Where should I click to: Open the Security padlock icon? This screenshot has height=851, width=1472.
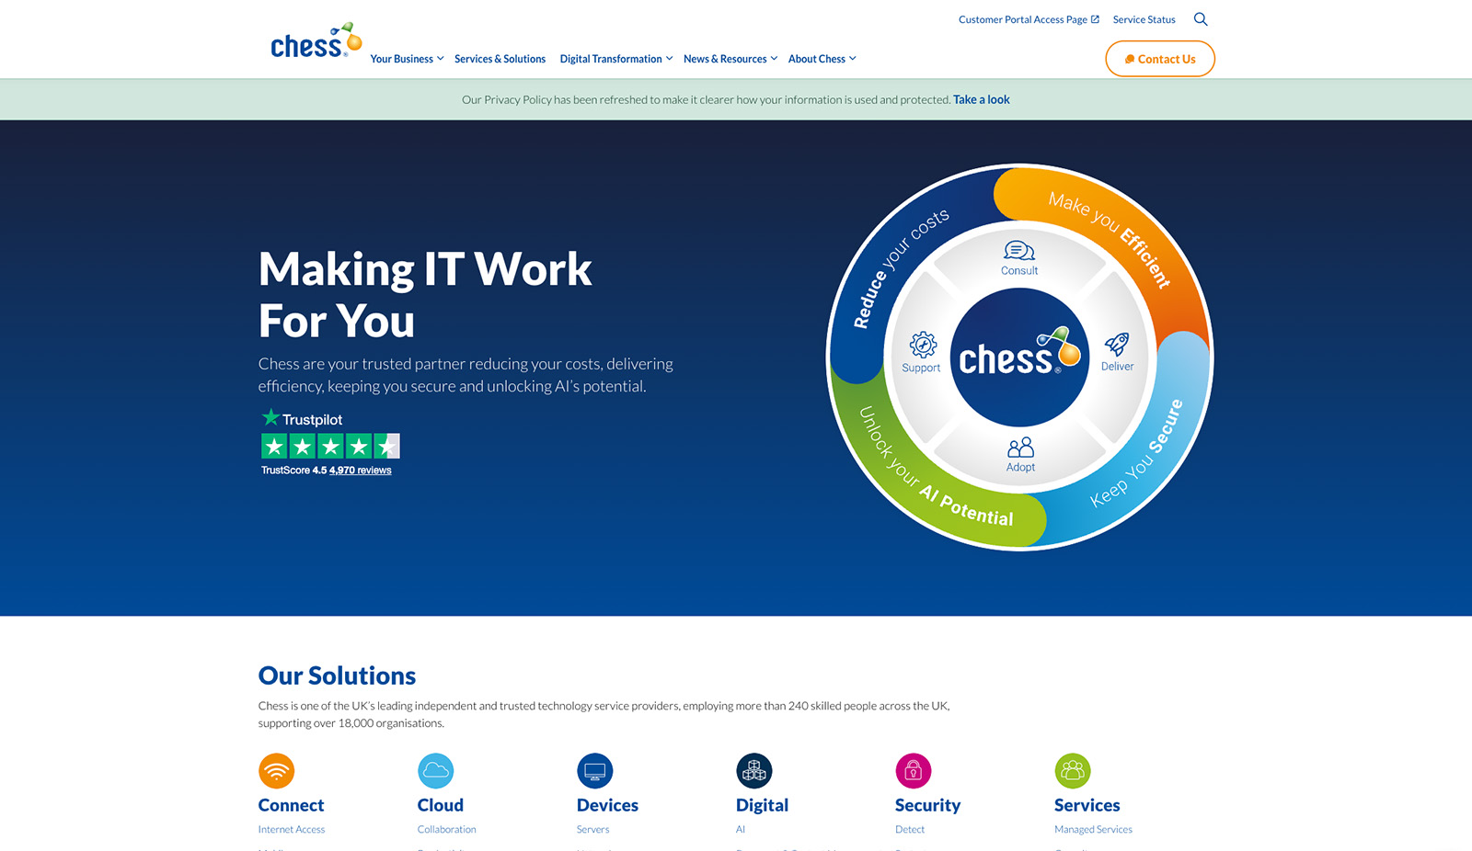click(913, 771)
